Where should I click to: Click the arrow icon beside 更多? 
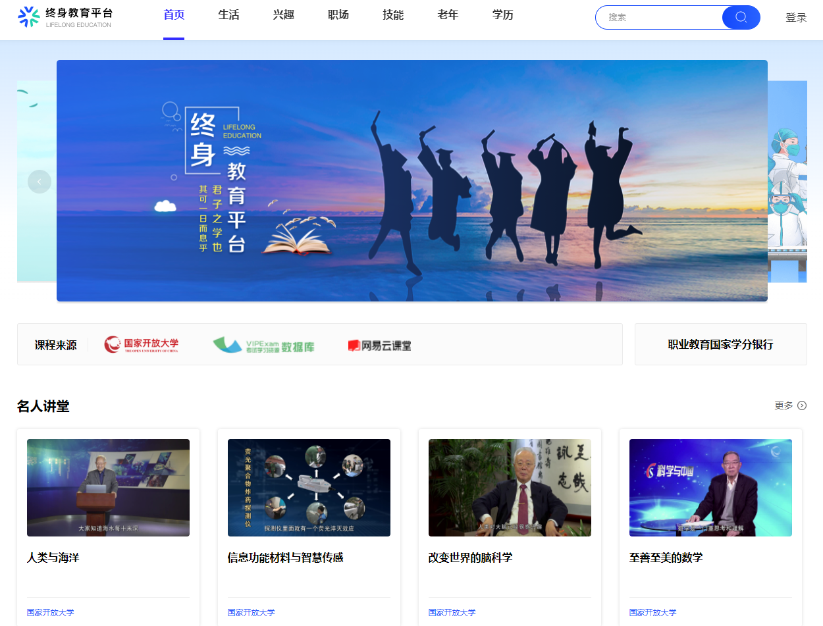[802, 405]
